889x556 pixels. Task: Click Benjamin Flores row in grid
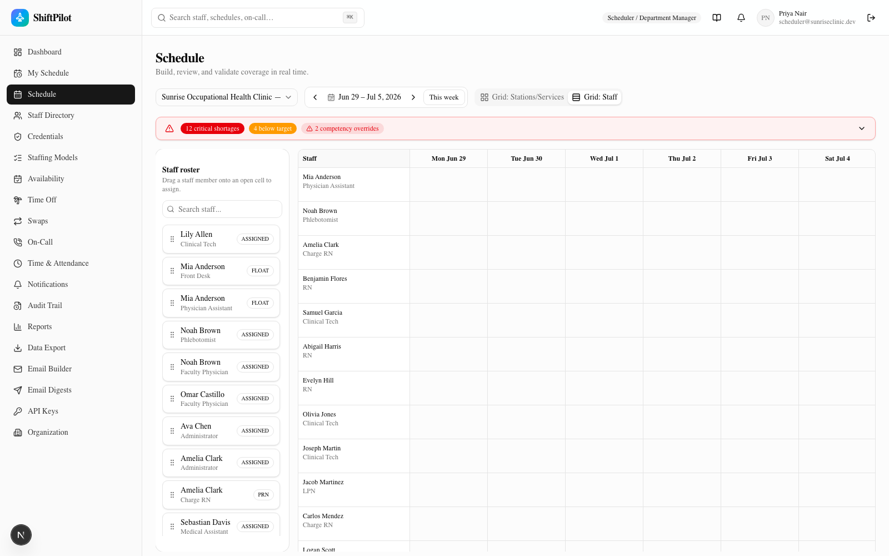coord(587,286)
